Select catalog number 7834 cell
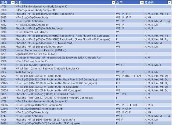 [8, 58]
